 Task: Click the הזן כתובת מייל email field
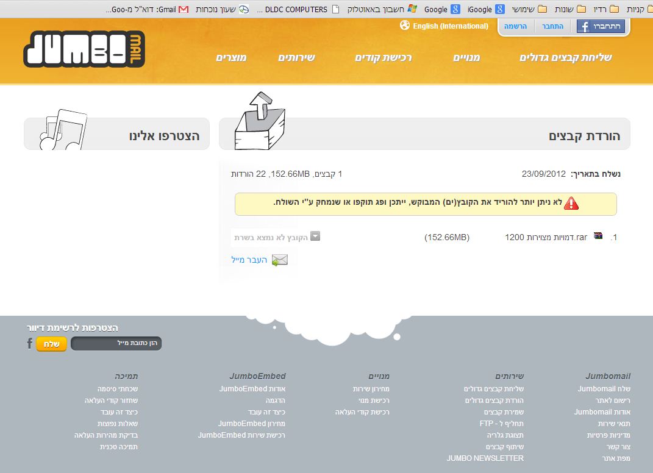coord(116,343)
